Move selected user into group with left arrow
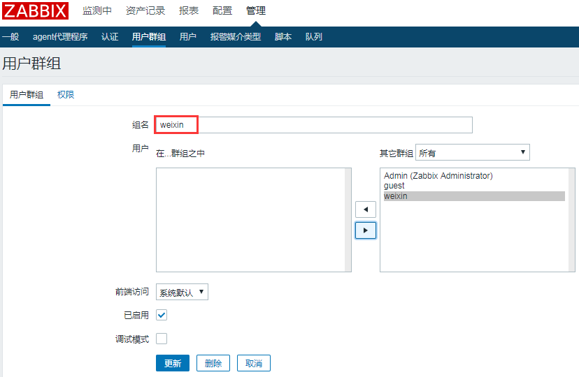 click(x=366, y=209)
